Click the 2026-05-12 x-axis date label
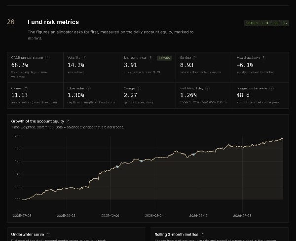This screenshot has width=296, height=241. click(x=198, y=216)
